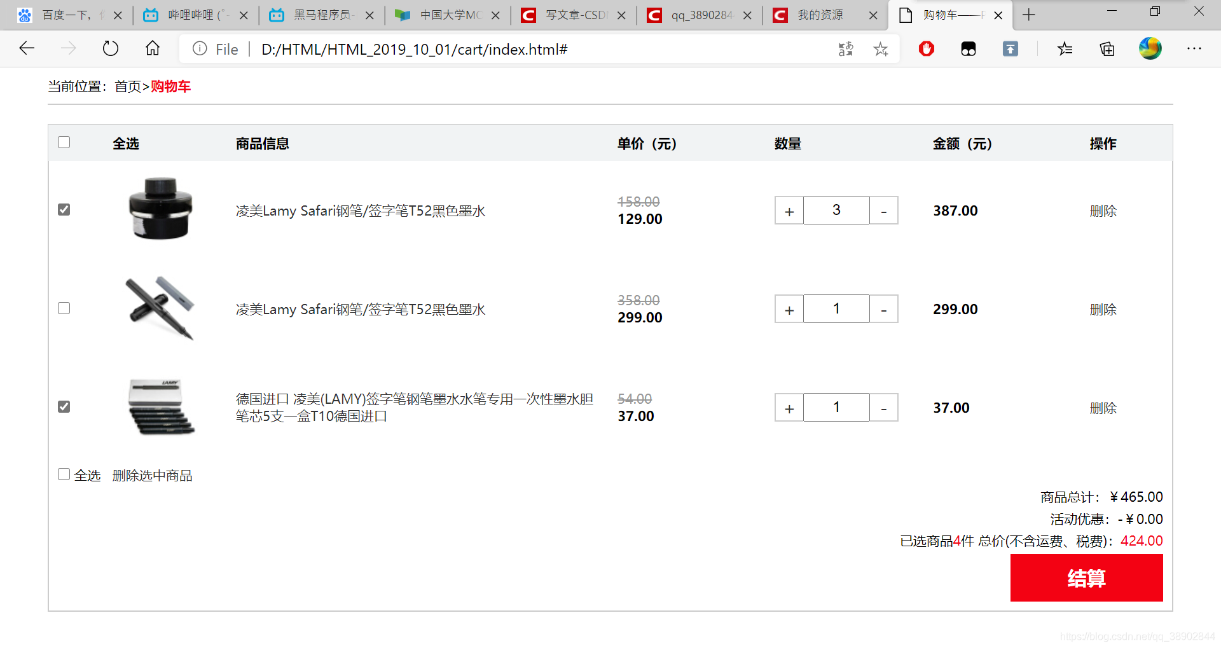Toggle the header 全选 checkbox
Viewport: 1221px width, 648px height.
64,142
